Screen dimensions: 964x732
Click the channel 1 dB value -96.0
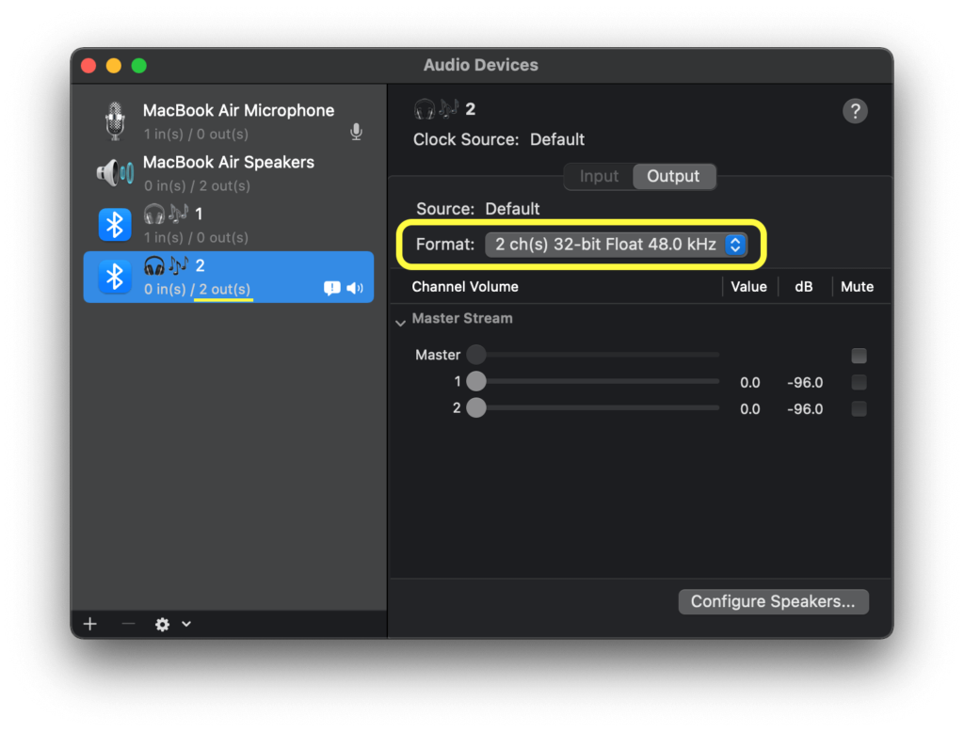point(805,382)
